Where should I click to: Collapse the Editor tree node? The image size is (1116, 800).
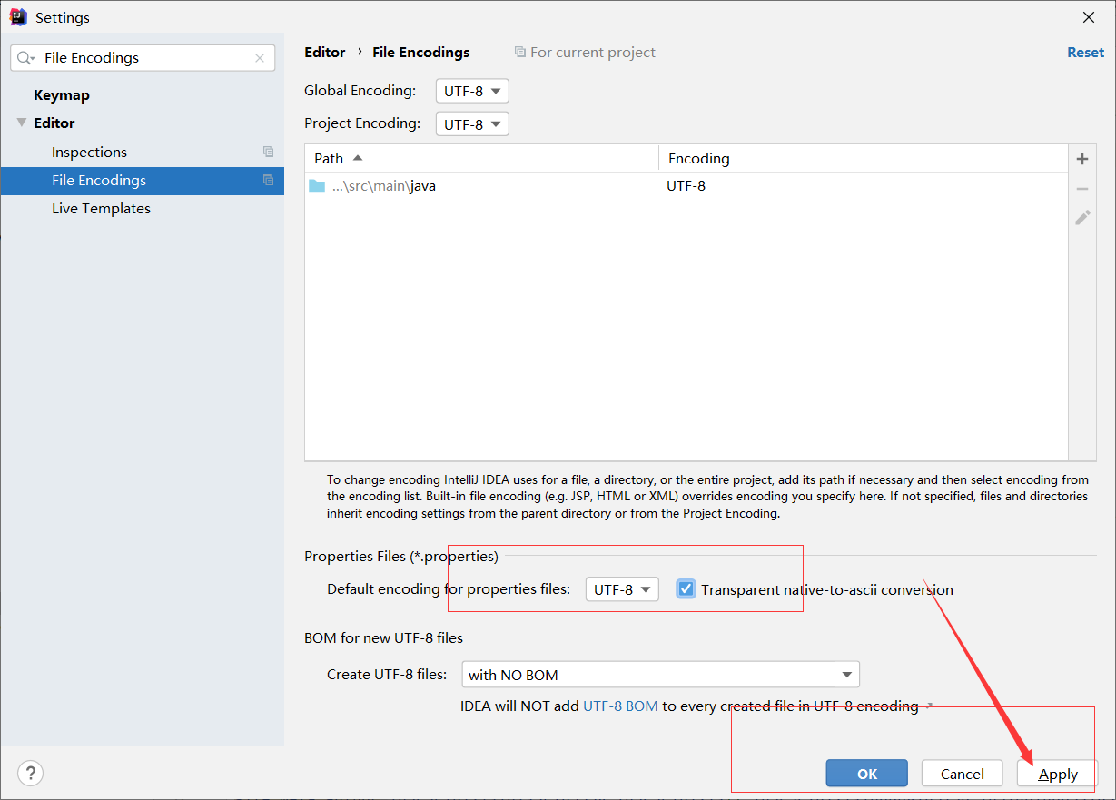(21, 123)
